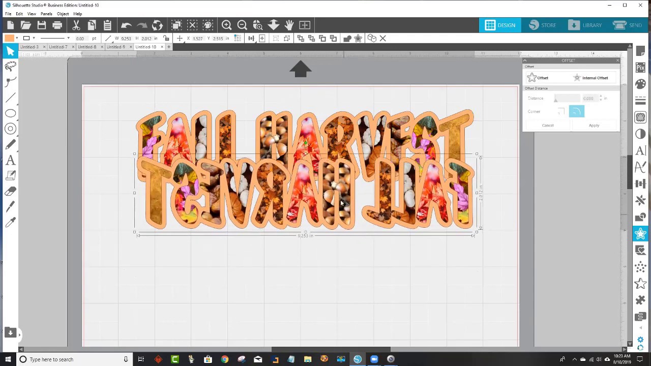
Task: Choose the Internal Offset option
Action: (590, 78)
